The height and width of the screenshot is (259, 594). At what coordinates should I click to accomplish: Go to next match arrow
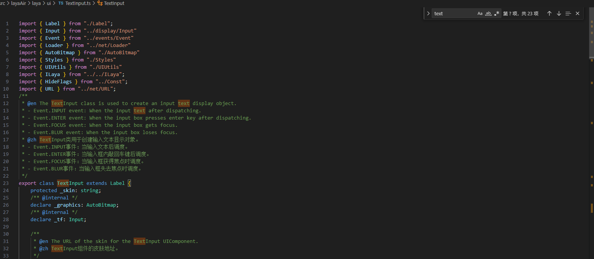point(559,13)
